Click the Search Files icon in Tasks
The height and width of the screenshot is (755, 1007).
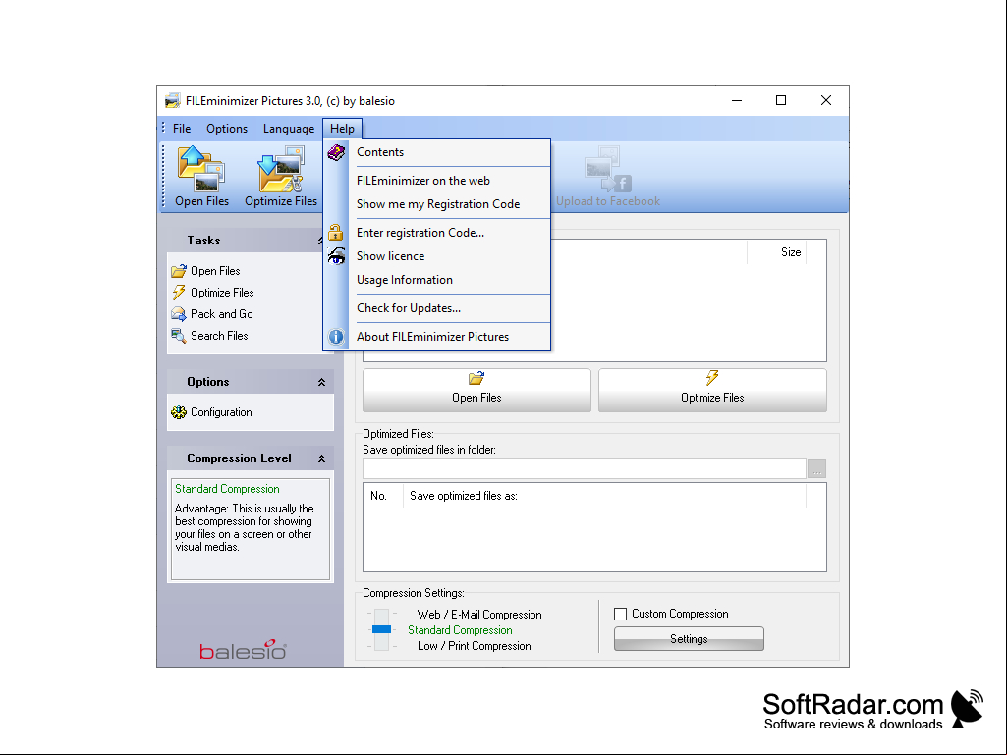coord(179,336)
